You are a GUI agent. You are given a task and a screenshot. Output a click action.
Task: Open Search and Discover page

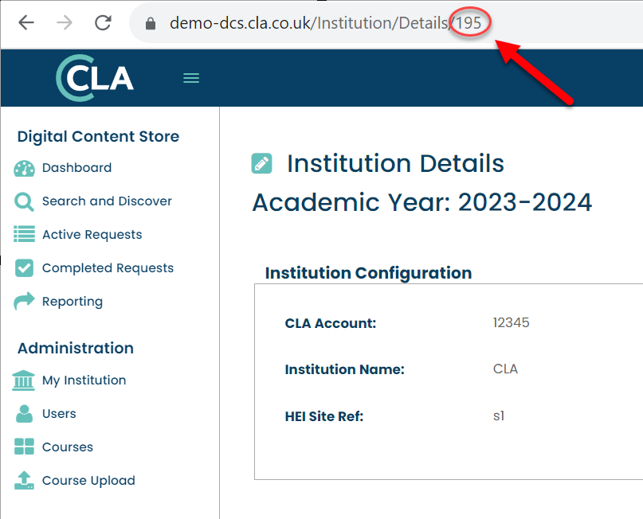click(x=107, y=201)
